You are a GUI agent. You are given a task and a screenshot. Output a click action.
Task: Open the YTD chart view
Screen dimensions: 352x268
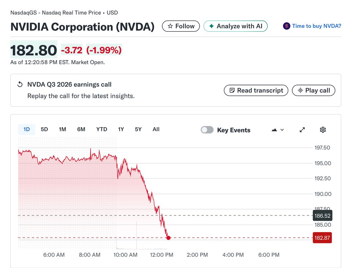[101, 129]
